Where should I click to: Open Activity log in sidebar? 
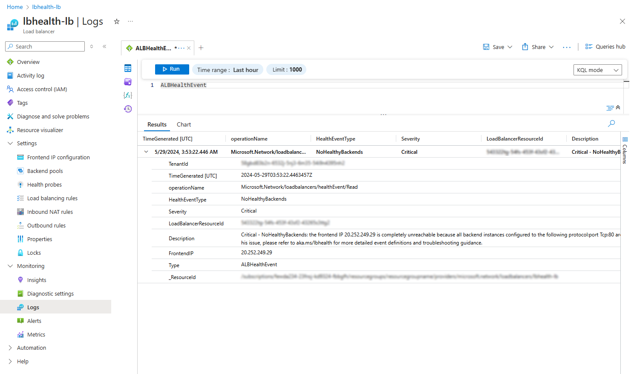pyautogui.click(x=30, y=75)
